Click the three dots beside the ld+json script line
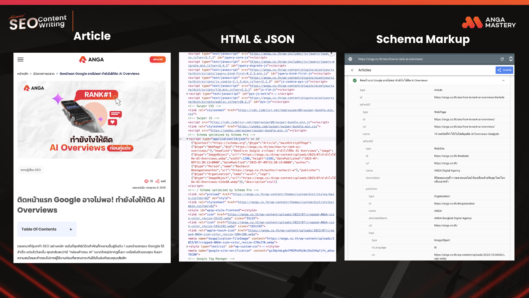This screenshot has height=298, width=529. tap(180, 139)
